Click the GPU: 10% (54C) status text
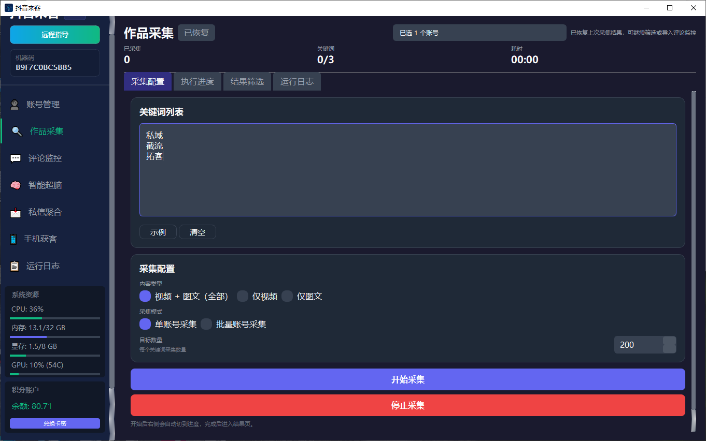 coord(37,365)
